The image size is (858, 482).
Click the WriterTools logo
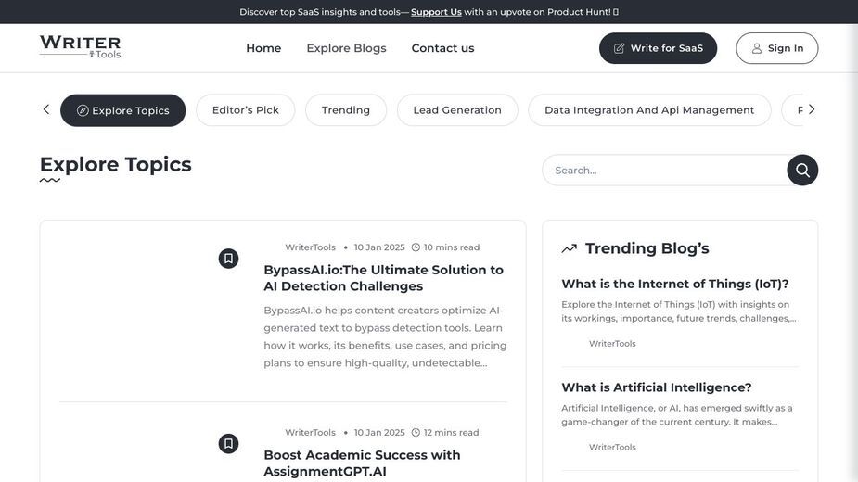(80, 47)
